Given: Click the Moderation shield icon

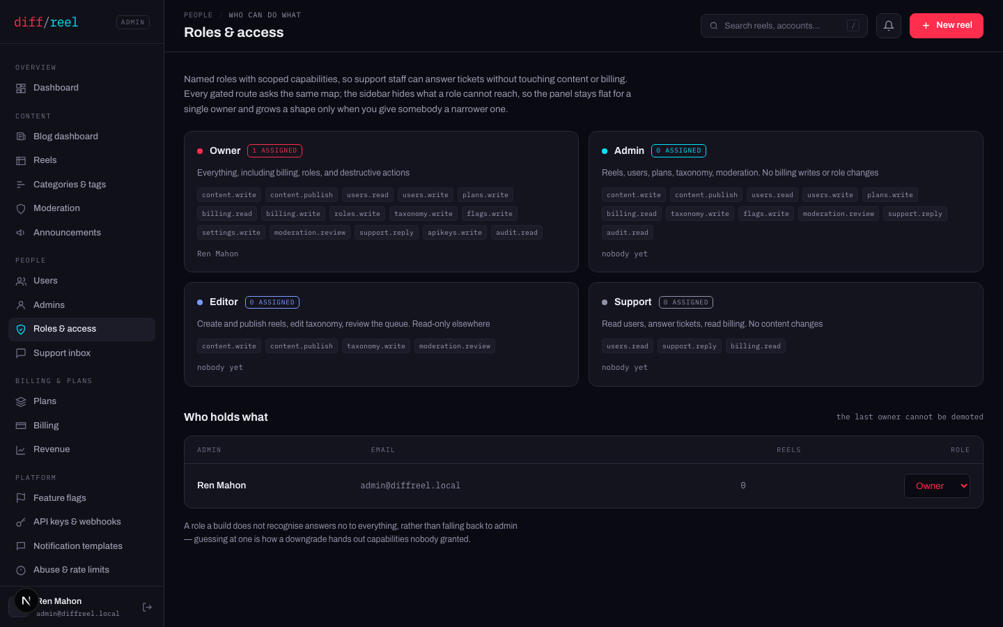Looking at the screenshot, I should [21, 209].
